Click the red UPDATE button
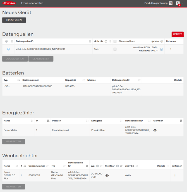Screen dimensions: 187x192 [178, 34]
